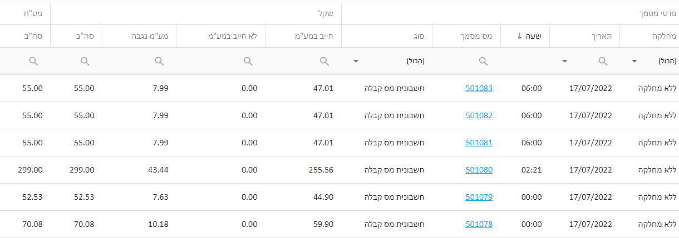The height and width of the screenshot is (238, 679).
Task: Open document link 501078
Action: pyautogui.click(x=479, y=224)
